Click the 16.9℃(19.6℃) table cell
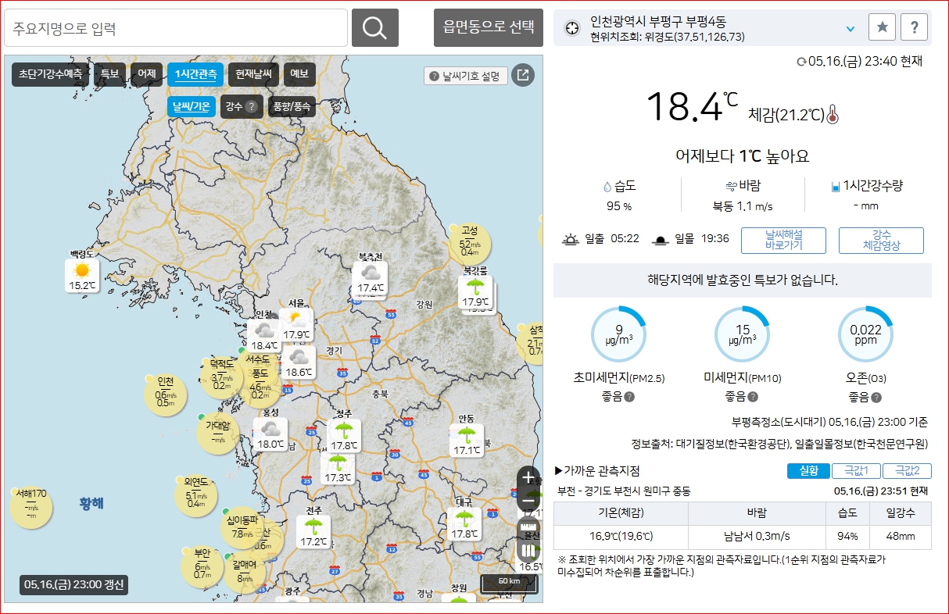Viewport: 949px width, 614px height. tap(621, 536)
